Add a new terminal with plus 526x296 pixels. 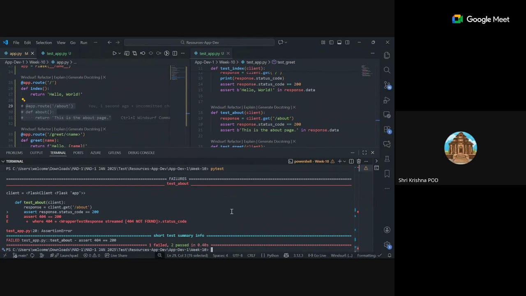click(x=339, y=161)
